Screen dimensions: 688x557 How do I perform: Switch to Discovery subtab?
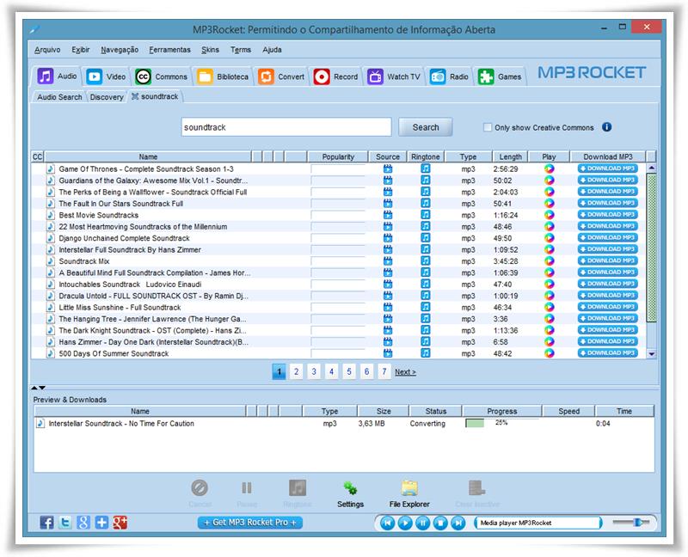pyautogui.click(x=107, y=97)
